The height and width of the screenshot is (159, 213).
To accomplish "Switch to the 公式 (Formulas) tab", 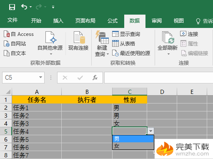I will [113, 21].
